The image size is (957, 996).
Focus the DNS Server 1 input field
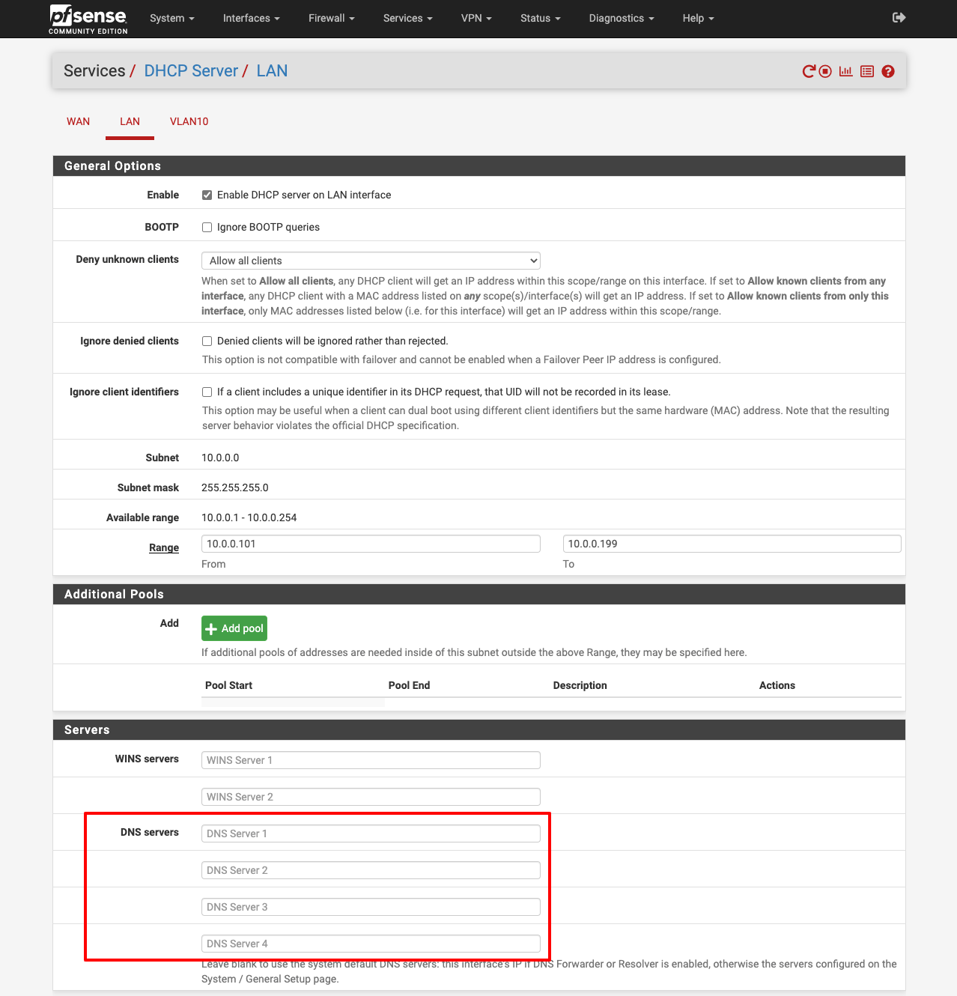(x=371, y=833)
